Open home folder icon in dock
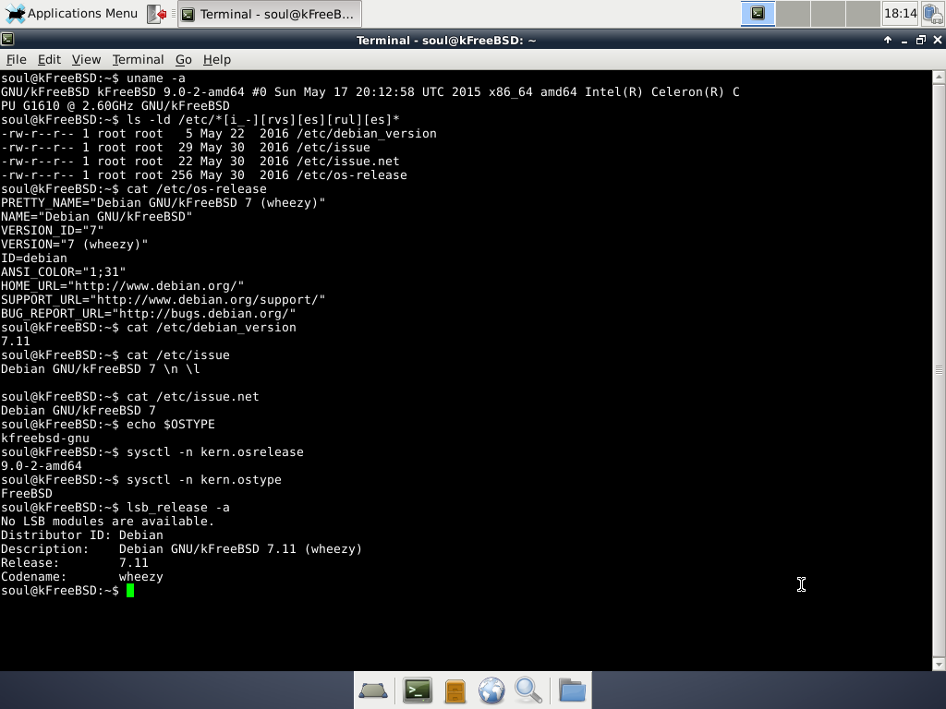946x709 pixels. coord(572,691)
